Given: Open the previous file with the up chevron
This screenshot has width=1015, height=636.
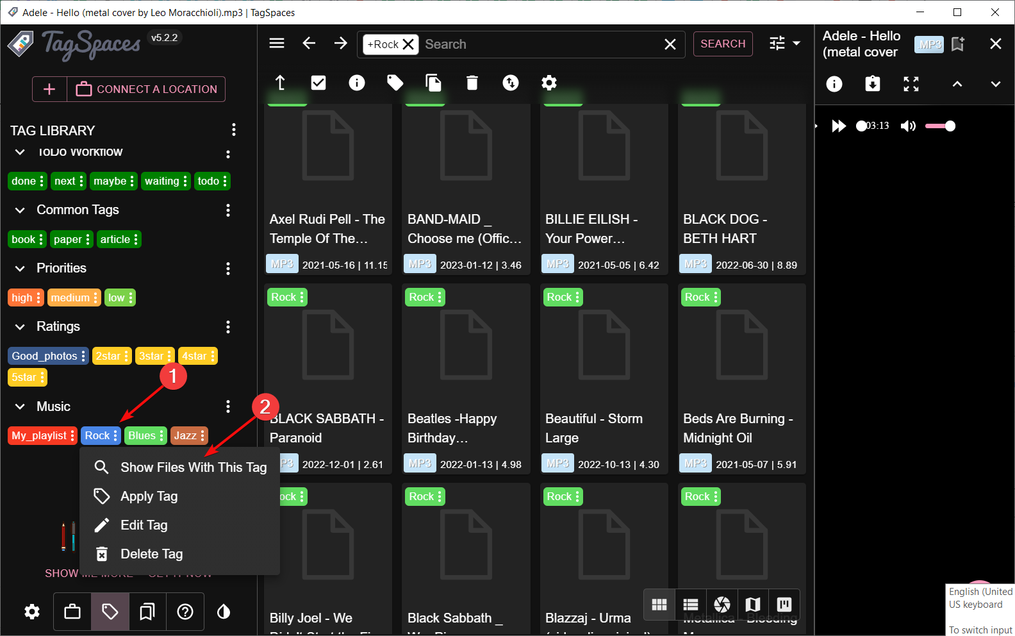Looking at the screenshot, I should point(957,84).
